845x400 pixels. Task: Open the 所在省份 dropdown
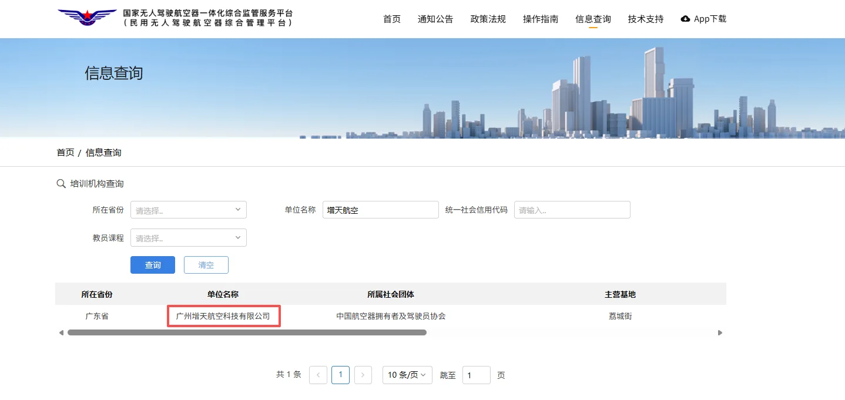(188, 210)
